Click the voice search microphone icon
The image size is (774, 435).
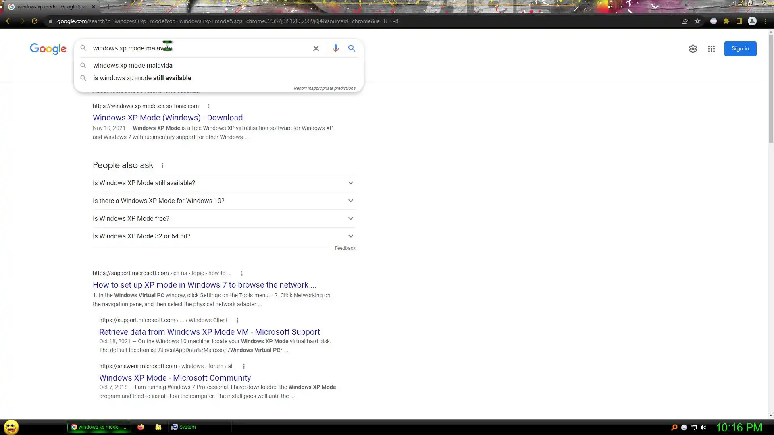[x=335, y=48]
